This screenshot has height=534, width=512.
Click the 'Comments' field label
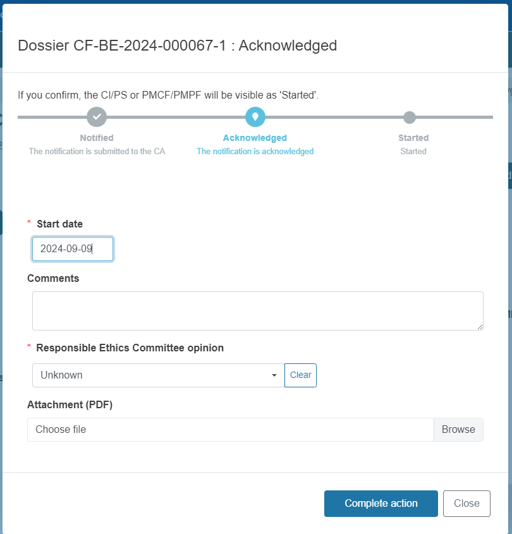[x=53, y=278]
